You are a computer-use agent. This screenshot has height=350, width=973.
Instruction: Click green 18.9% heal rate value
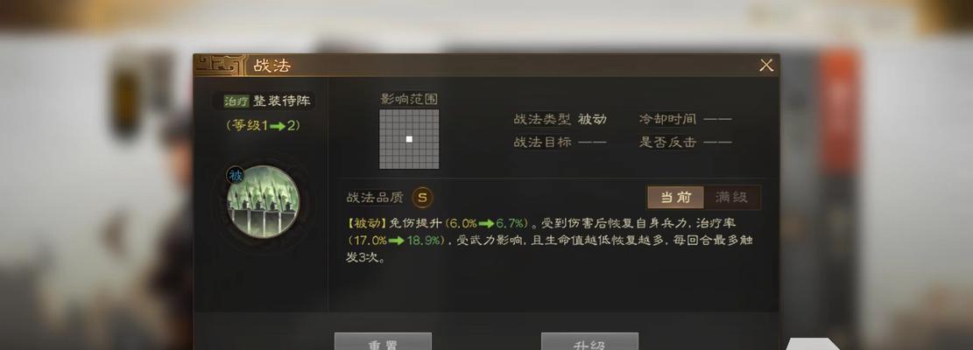[x=424, y=241]
